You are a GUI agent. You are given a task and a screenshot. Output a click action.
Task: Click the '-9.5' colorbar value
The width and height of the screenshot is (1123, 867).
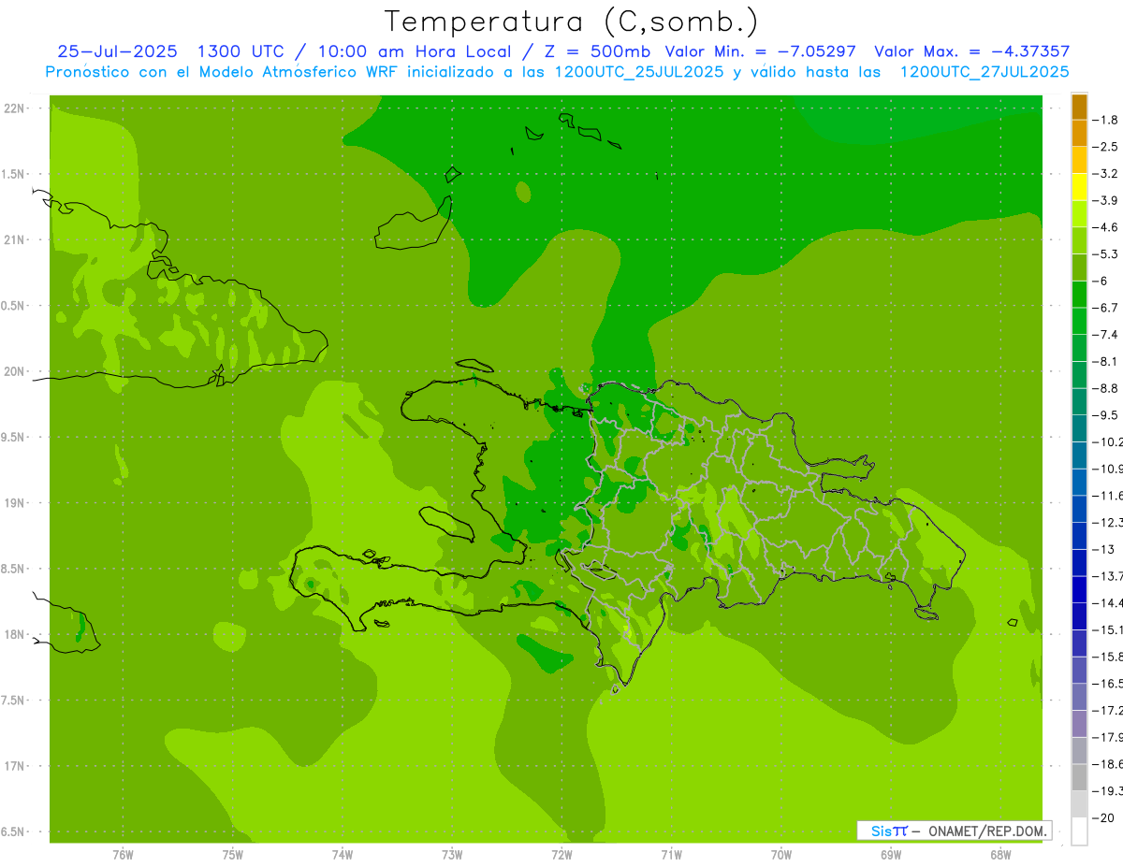click(1106, 414)
